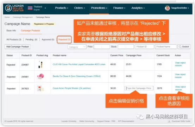Click the TangoBestSeller profile avatar

(x=168, y=8)
